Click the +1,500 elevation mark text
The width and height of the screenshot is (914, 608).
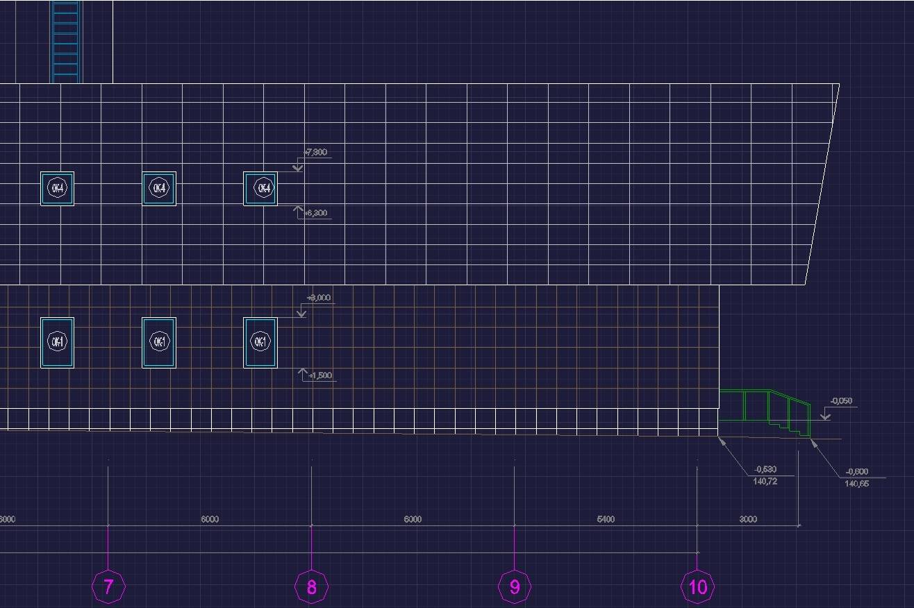click(320, 375)
